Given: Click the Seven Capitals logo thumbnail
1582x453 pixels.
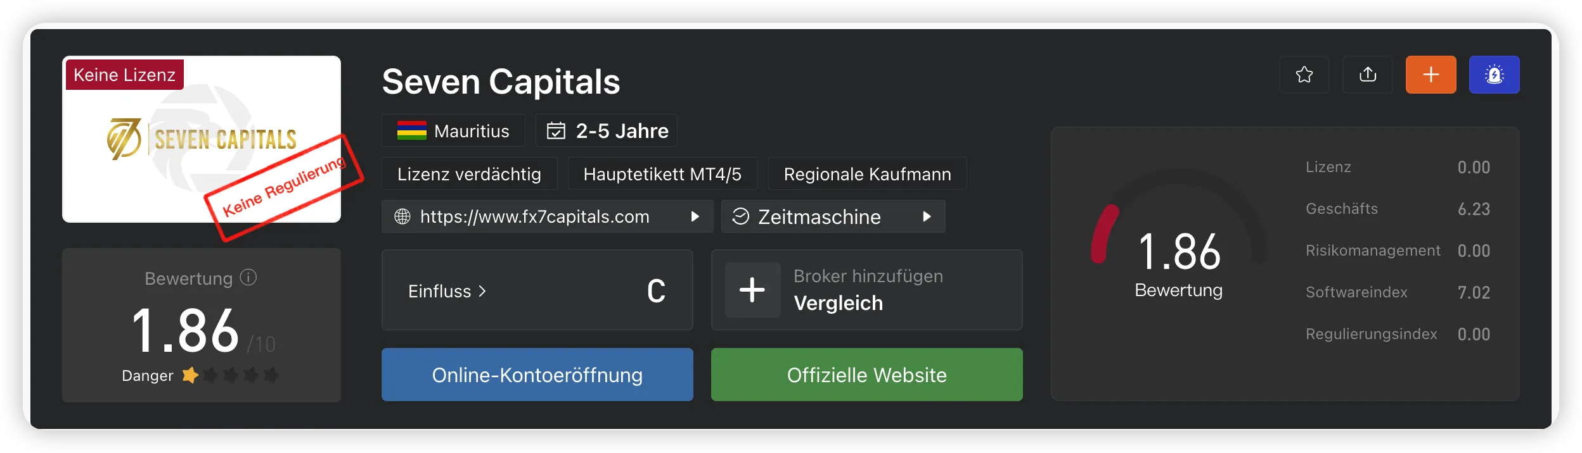Looking at the screenshot, I should (x=202, y=139).
